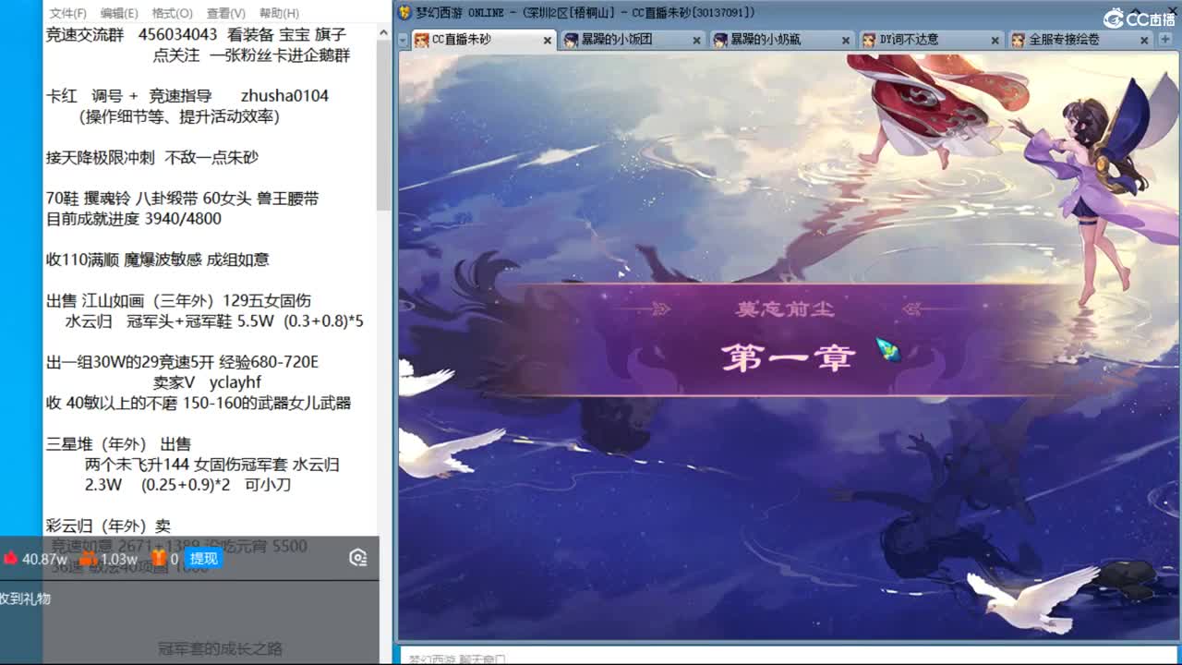The image size is (1182, 665).
Task: Click the 梦幻西游 window title icon
Action: (404, 12)
